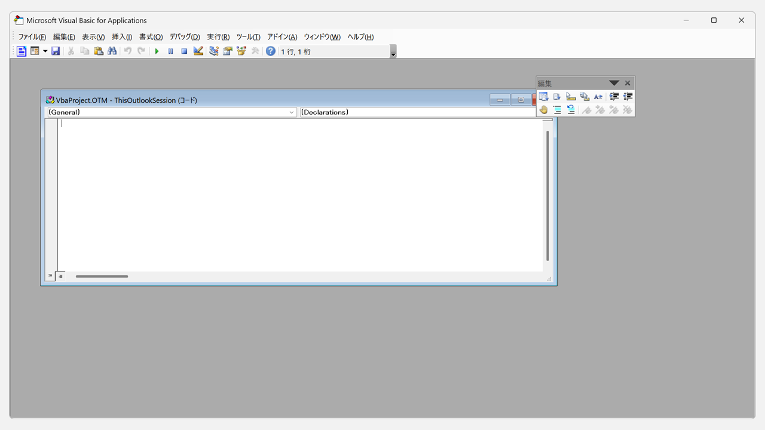Click the Find binoculars icon
Viewport: 765px width, 430px height.
tap(112, 51)
